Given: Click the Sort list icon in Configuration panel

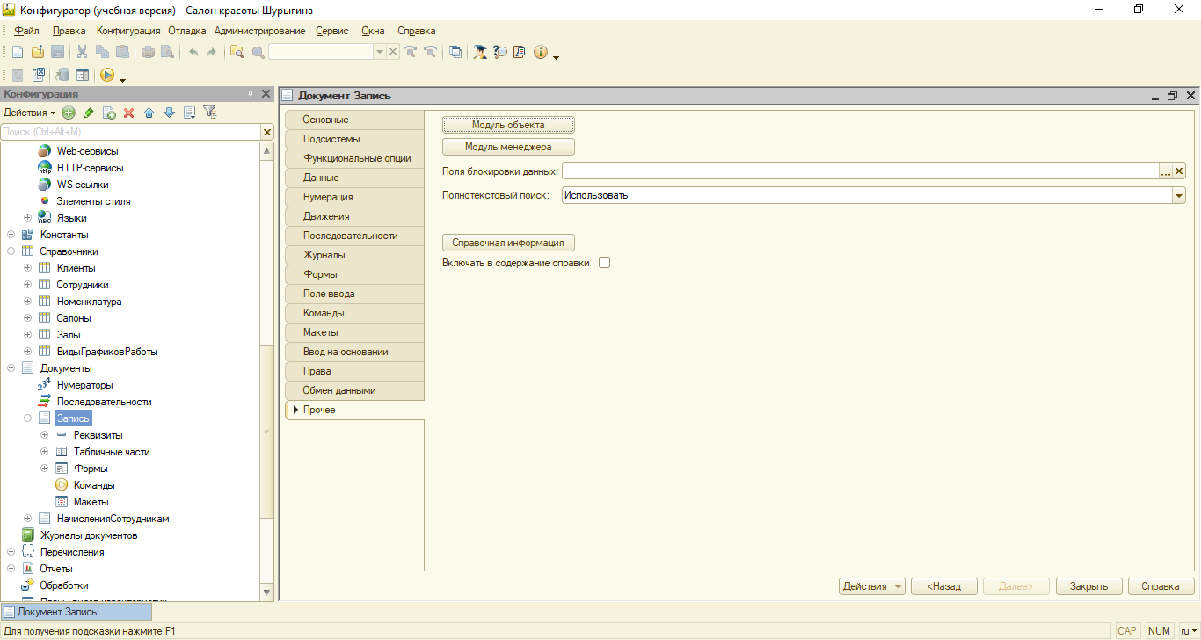Looking at the screenshot, I should coord(189,113).
